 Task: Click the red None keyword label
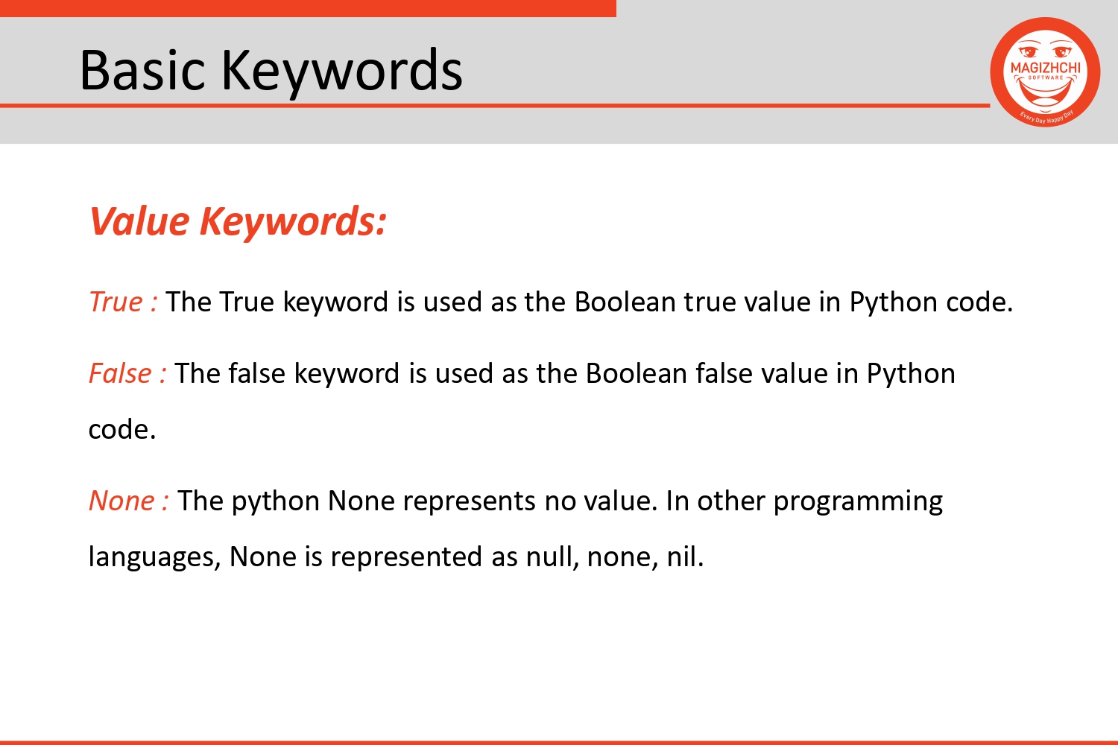coord(129,501)
